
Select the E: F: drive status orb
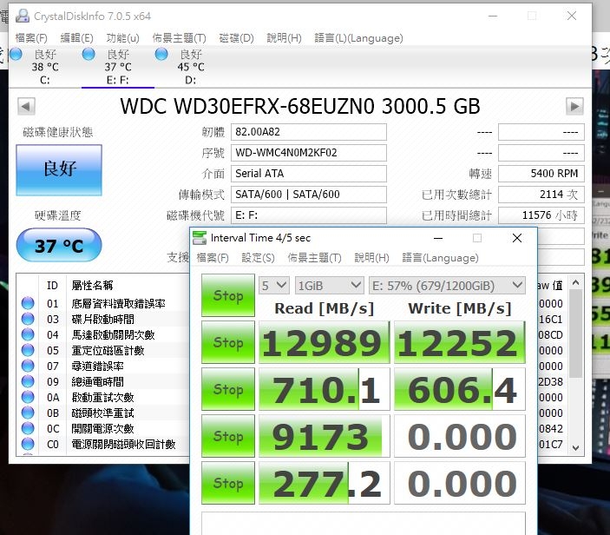click(x=89, y=54)
